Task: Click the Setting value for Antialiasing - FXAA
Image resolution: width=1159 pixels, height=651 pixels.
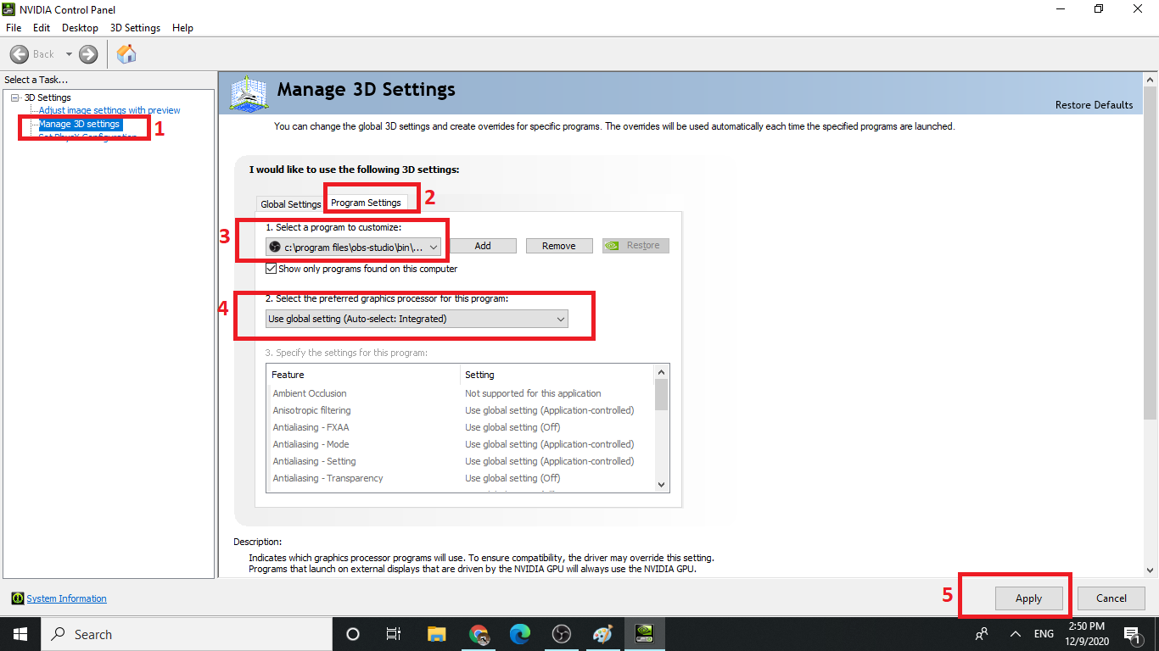Action: (x=512, y=427)
